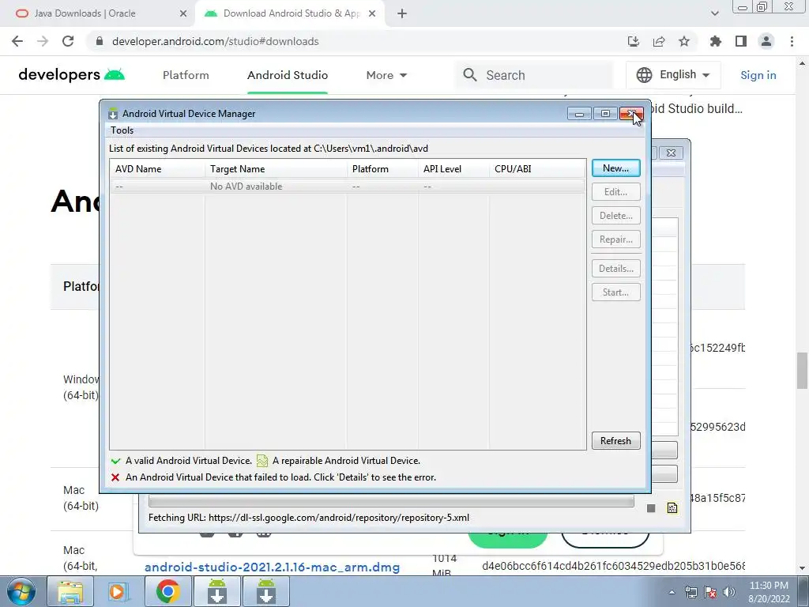The height and width of the screenshot is (607, 809).
Task: Click the site lock icon in address bar
Action: [100, 41]
